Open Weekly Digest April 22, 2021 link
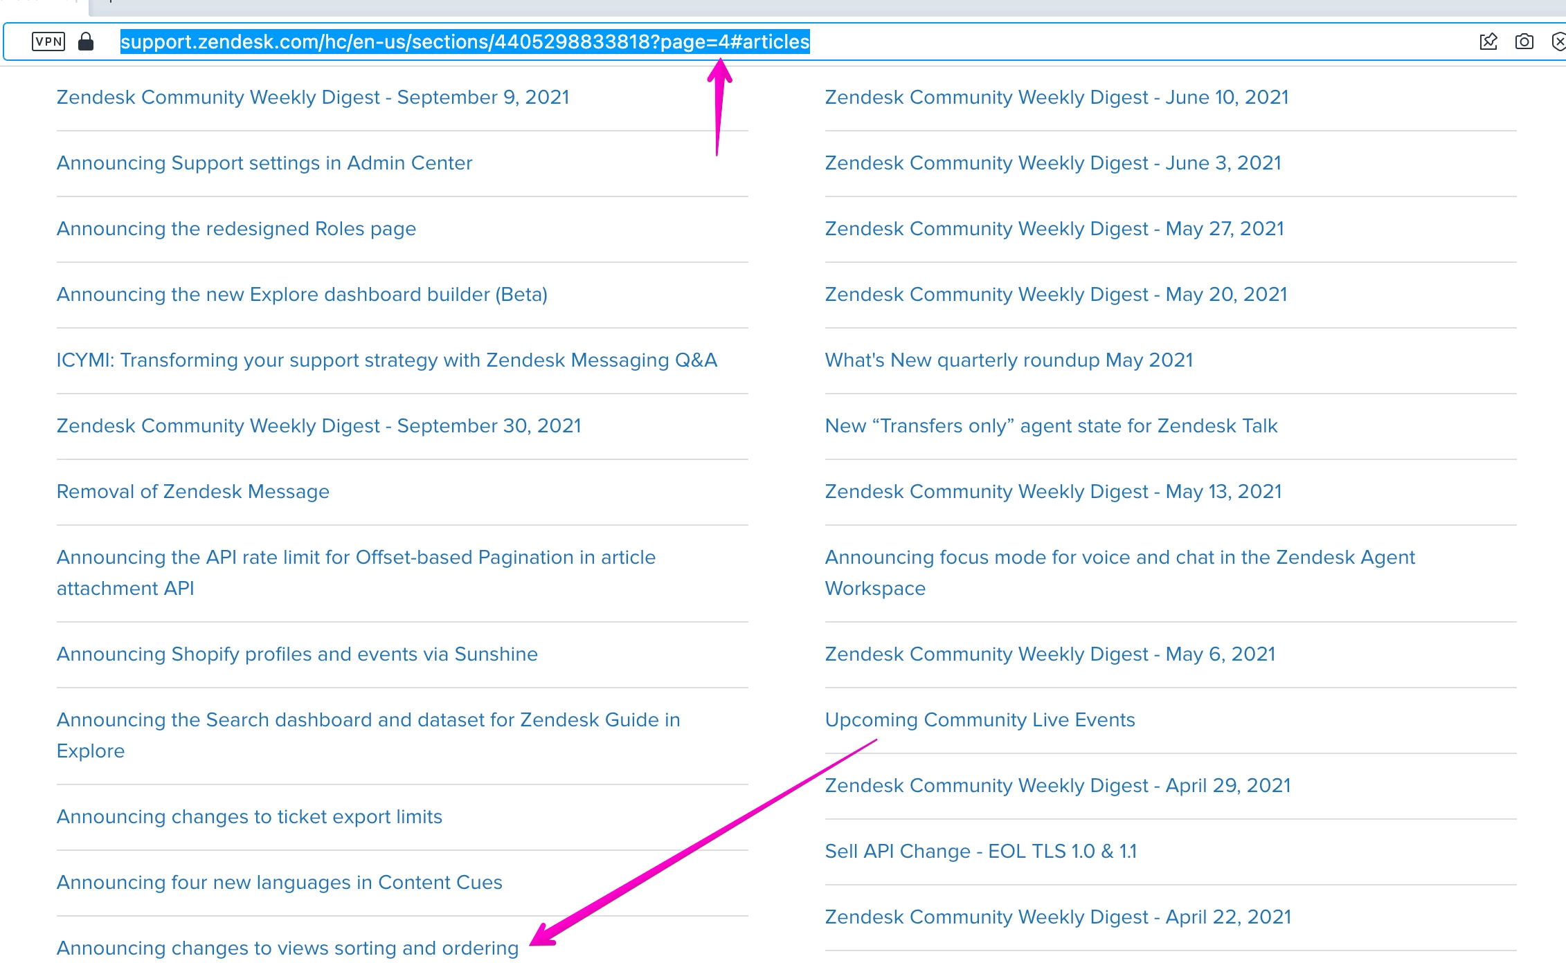1566x974 pixels. 1058,917
